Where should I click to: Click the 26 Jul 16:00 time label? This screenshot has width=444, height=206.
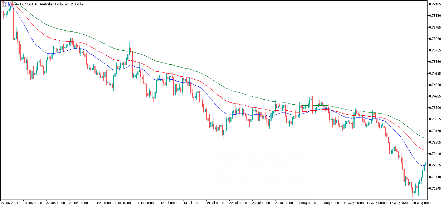262,203
